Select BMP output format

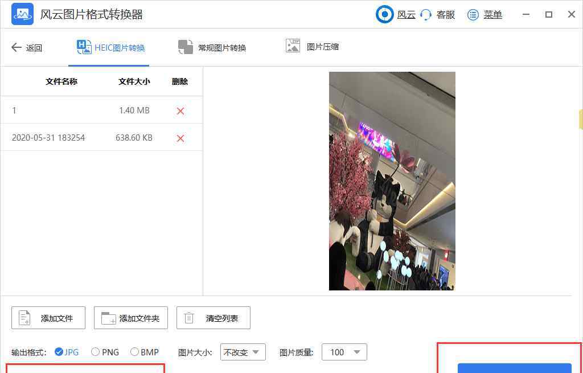[x=144, y=352]
